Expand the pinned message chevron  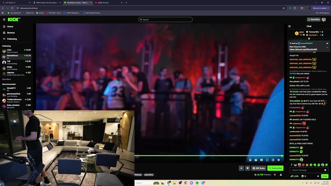(x=327, y=48)
